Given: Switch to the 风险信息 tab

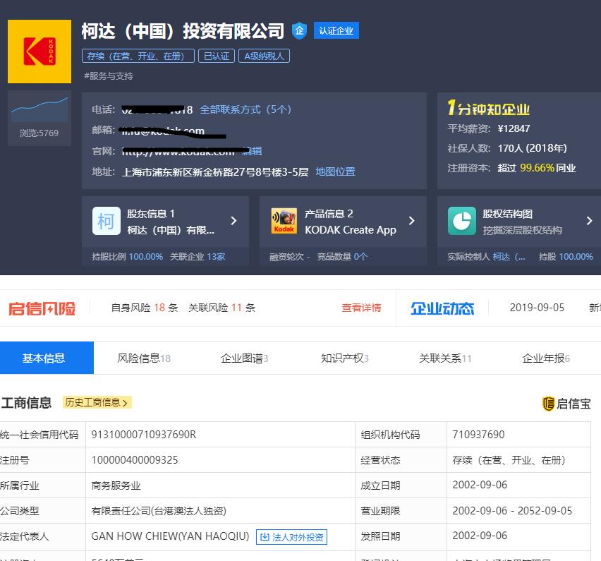Looking at the screenshot, I should (x=144, y=358).
